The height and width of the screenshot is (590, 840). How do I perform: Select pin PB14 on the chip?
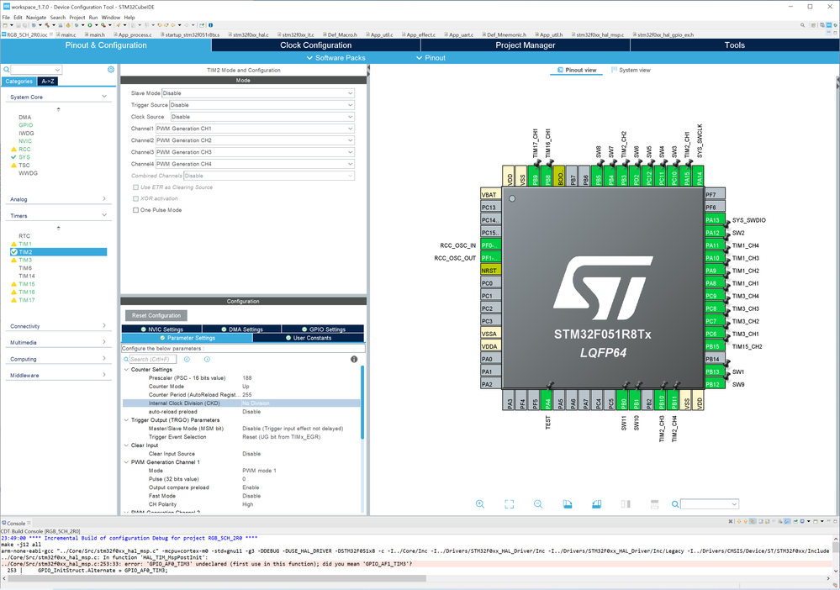coord(716,359)
